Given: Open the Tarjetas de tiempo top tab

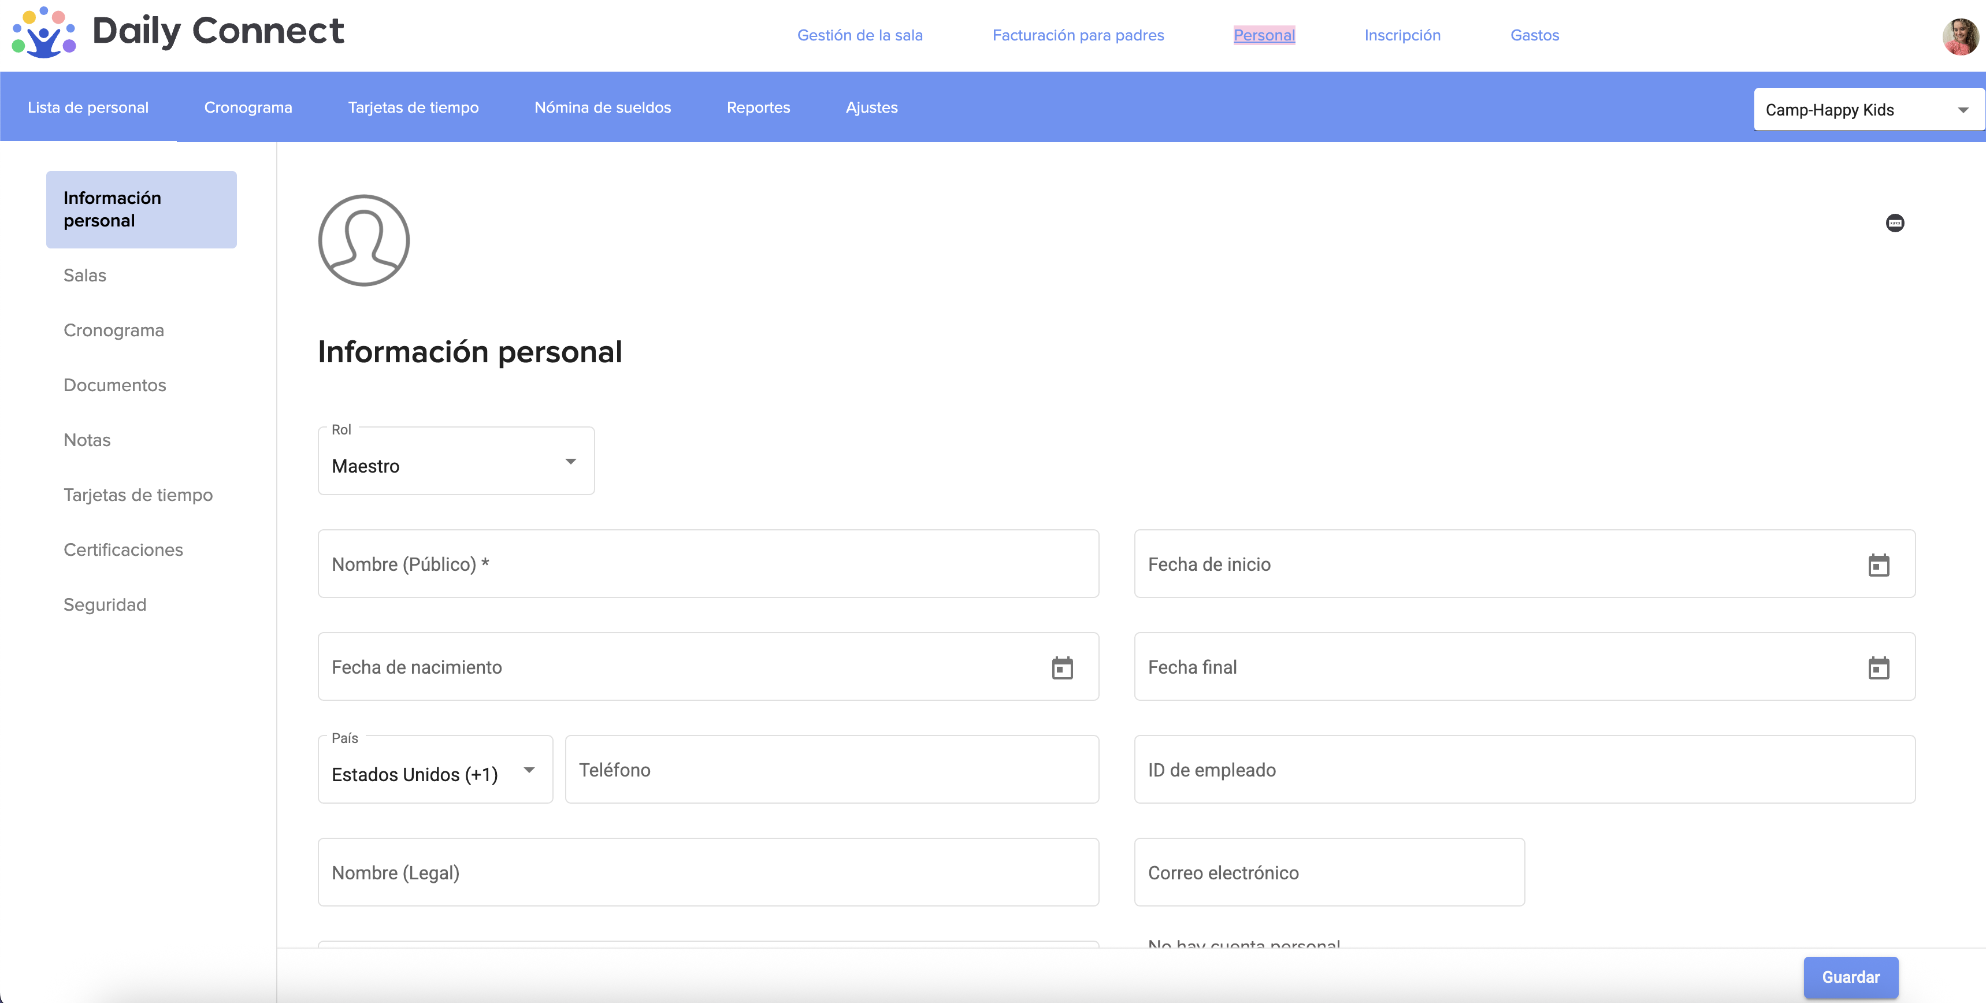Looking at the screenshot, I should [x=413, y=108].
